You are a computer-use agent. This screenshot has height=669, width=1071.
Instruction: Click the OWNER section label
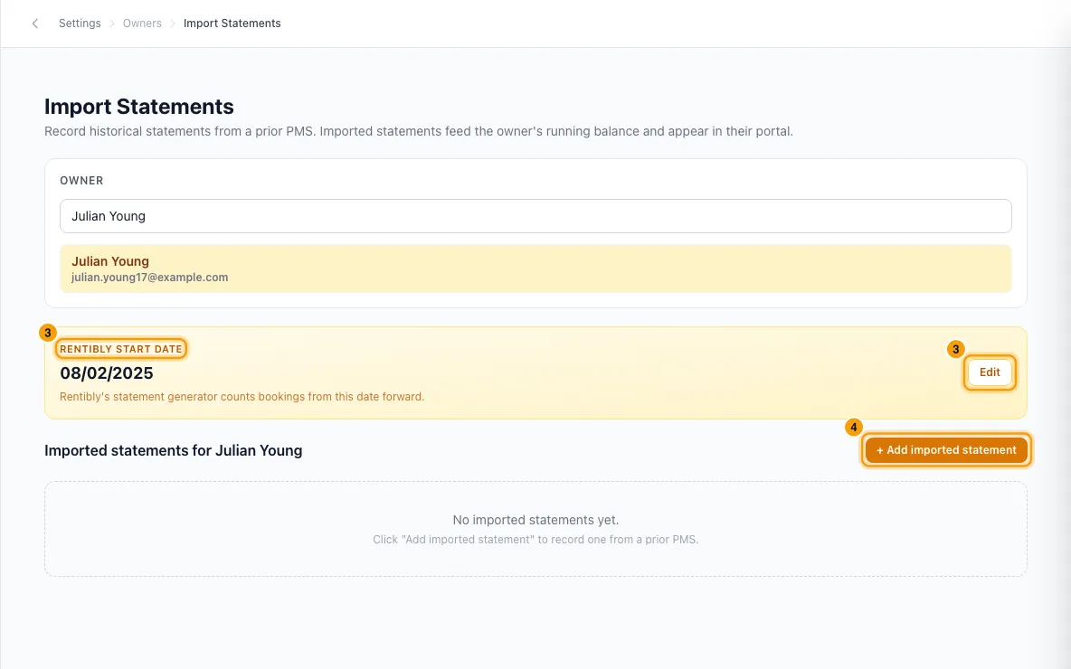point(82,181)
